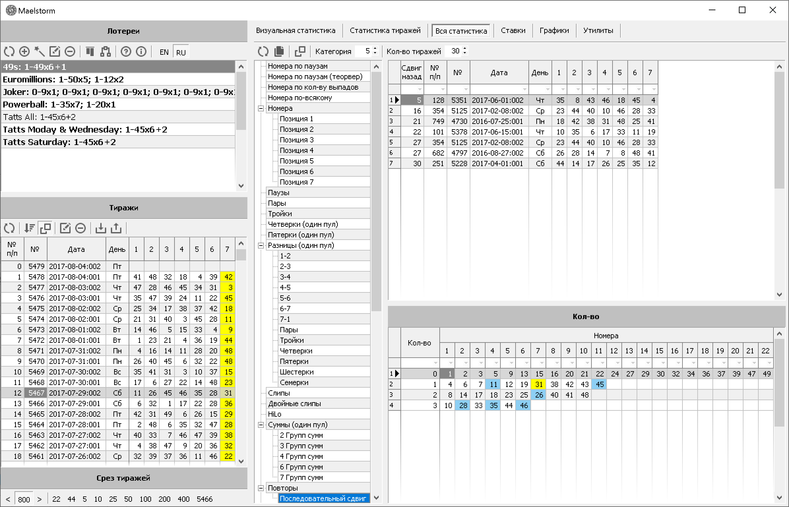This screenshot has height=507, width=789.
Task: Open the magic wand lottery wizard
Action: click(40, 52)
